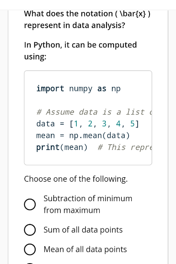Select the "Mean of all data points" radio button
176x264 pixels.
[x=30, y=250]
